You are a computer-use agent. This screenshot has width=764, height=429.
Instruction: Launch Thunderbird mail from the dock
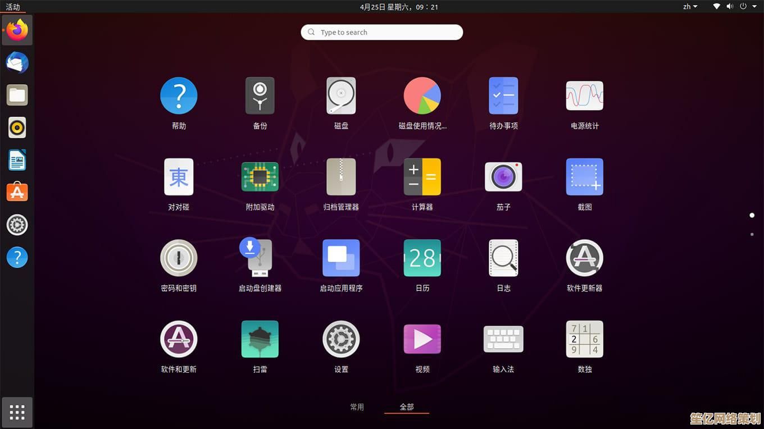[17, 63]
